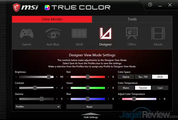Click the Brightness slider handle
Screen dimensions: 178x120
coord(49,77)
